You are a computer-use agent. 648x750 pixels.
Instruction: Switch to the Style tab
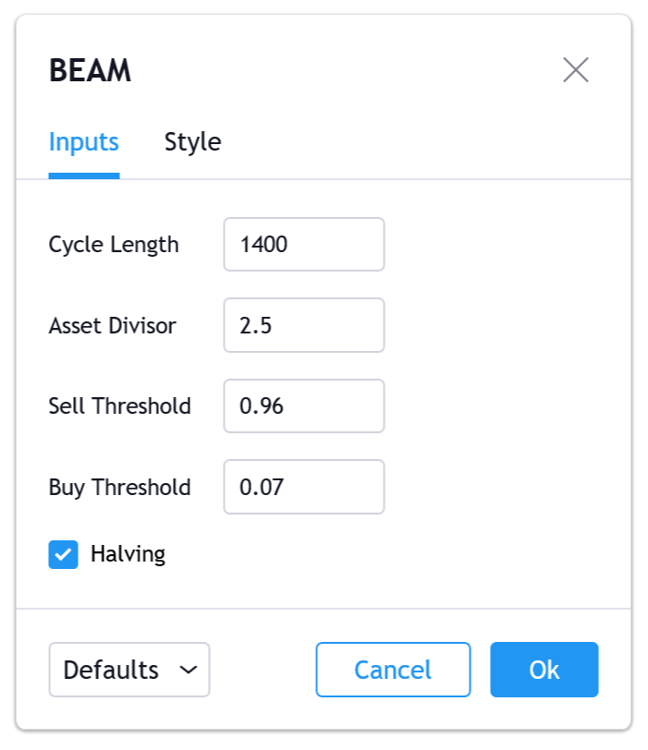192,142
